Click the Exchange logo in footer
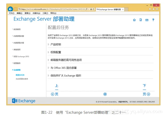 pos(24,101)
